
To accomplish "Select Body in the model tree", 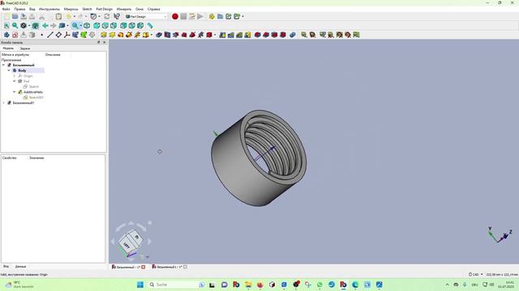I will coord(22,70).
